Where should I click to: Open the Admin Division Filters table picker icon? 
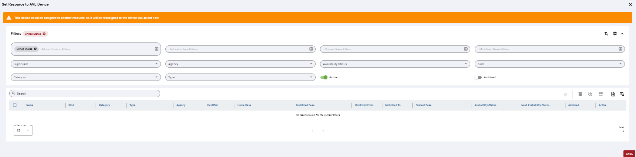(x=157, y=49)
